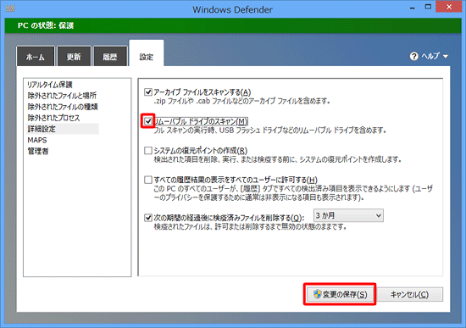Switch to the 更新 tab
Image resolution: width=466 pixels, height=328 pixels.
coord(74,56)
